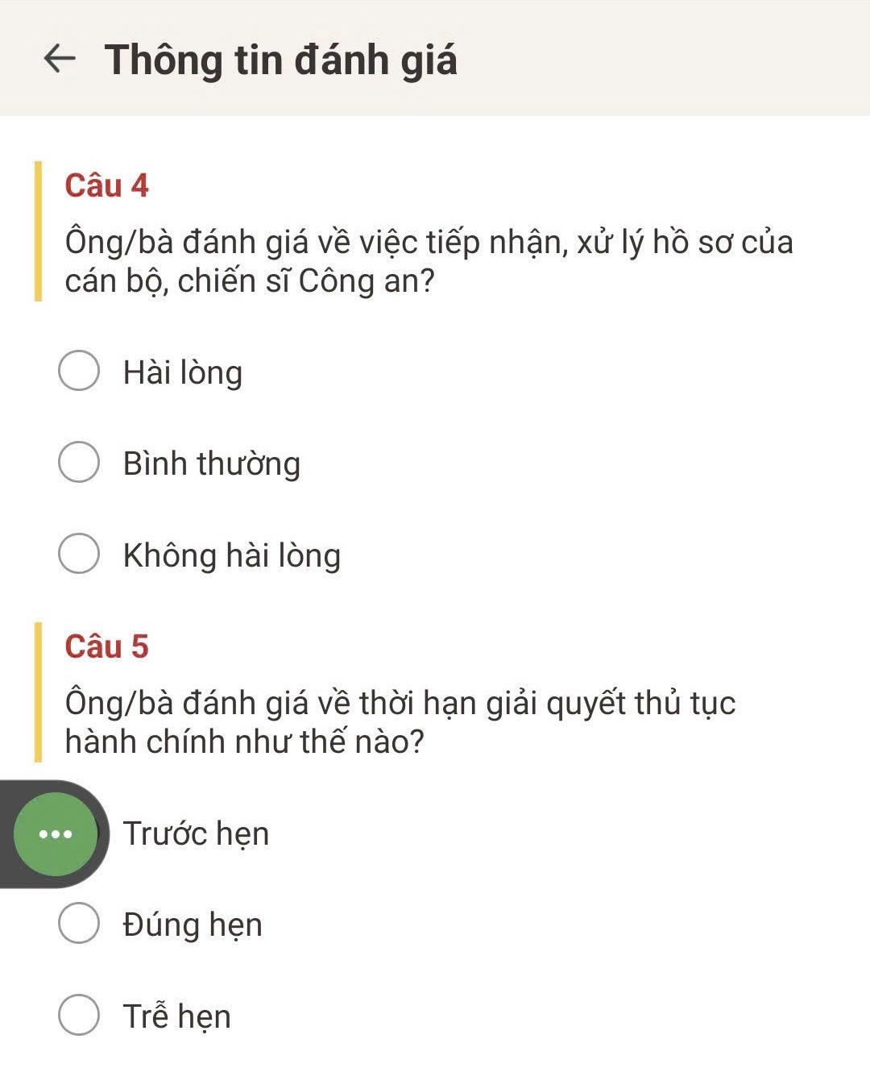Click the yellow accent bar beside Câu 4

tap(38, 231)
